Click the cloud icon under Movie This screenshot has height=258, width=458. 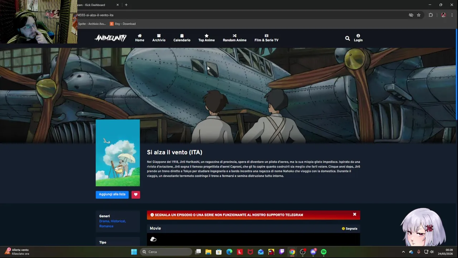click(153, 239)
